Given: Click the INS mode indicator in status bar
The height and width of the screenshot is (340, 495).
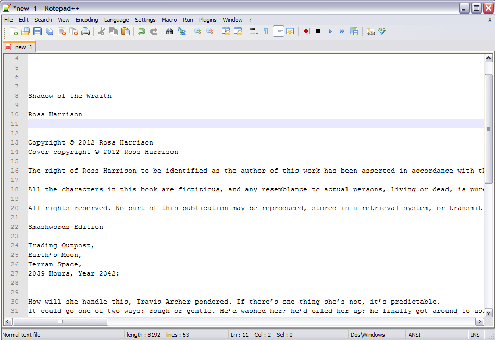Looking at the screenshot, I should coord(475,335).
